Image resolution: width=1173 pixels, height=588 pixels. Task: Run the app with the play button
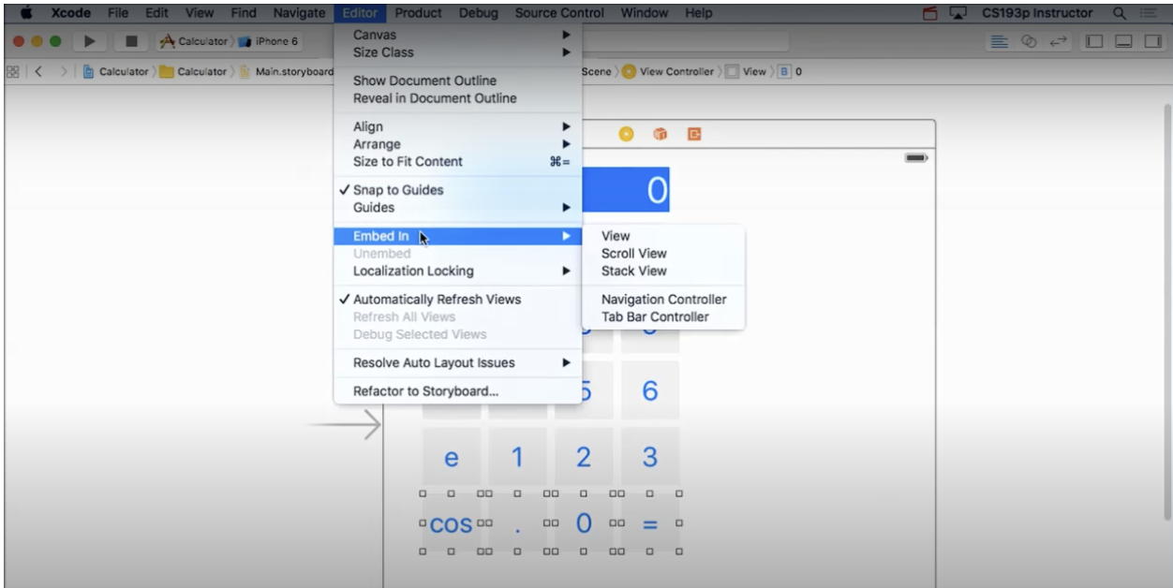[91, 41]
